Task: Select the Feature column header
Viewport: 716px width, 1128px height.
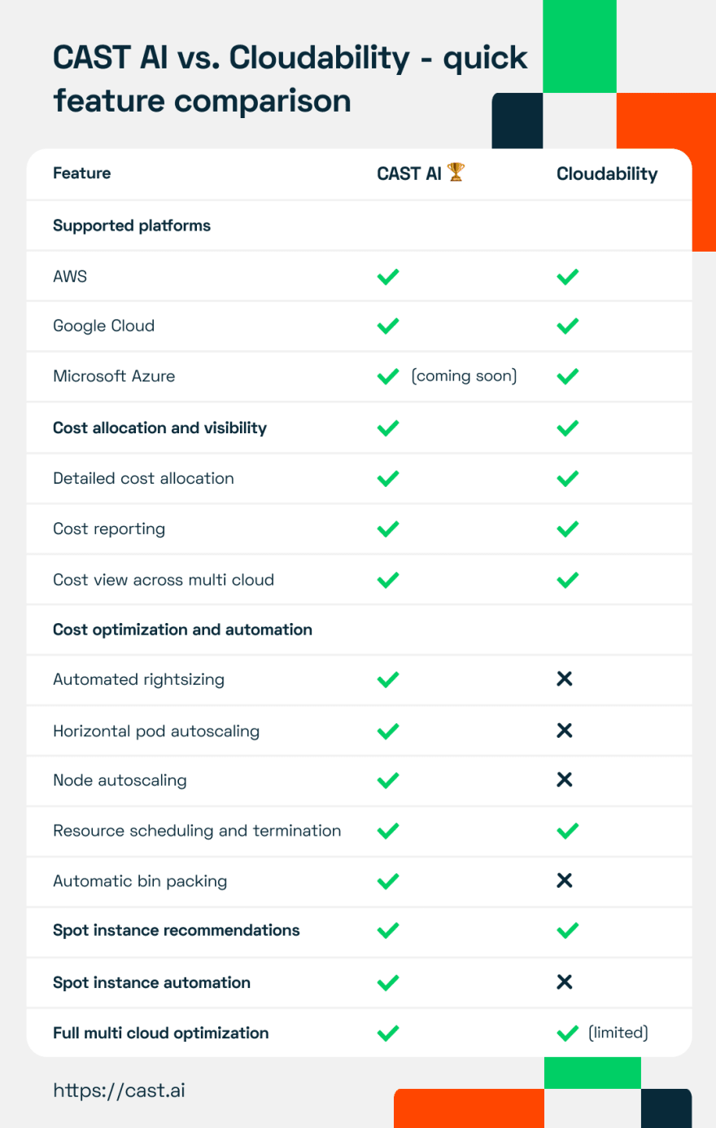Action: 82,173
